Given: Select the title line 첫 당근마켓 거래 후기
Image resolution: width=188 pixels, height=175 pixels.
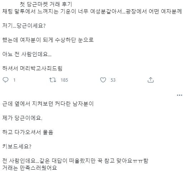Looking at the screenshot, I should (46, 4).
